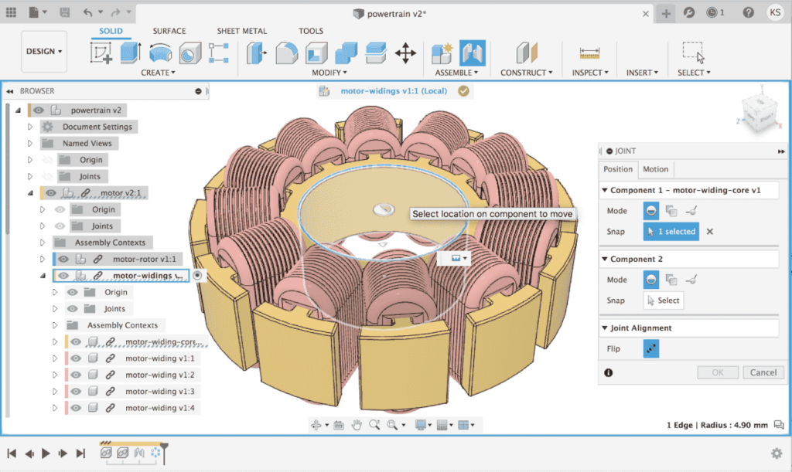Select the Hole tool
Image resolution: width=792 pixels, height=472 pixels.
click(x=189, y=52)
